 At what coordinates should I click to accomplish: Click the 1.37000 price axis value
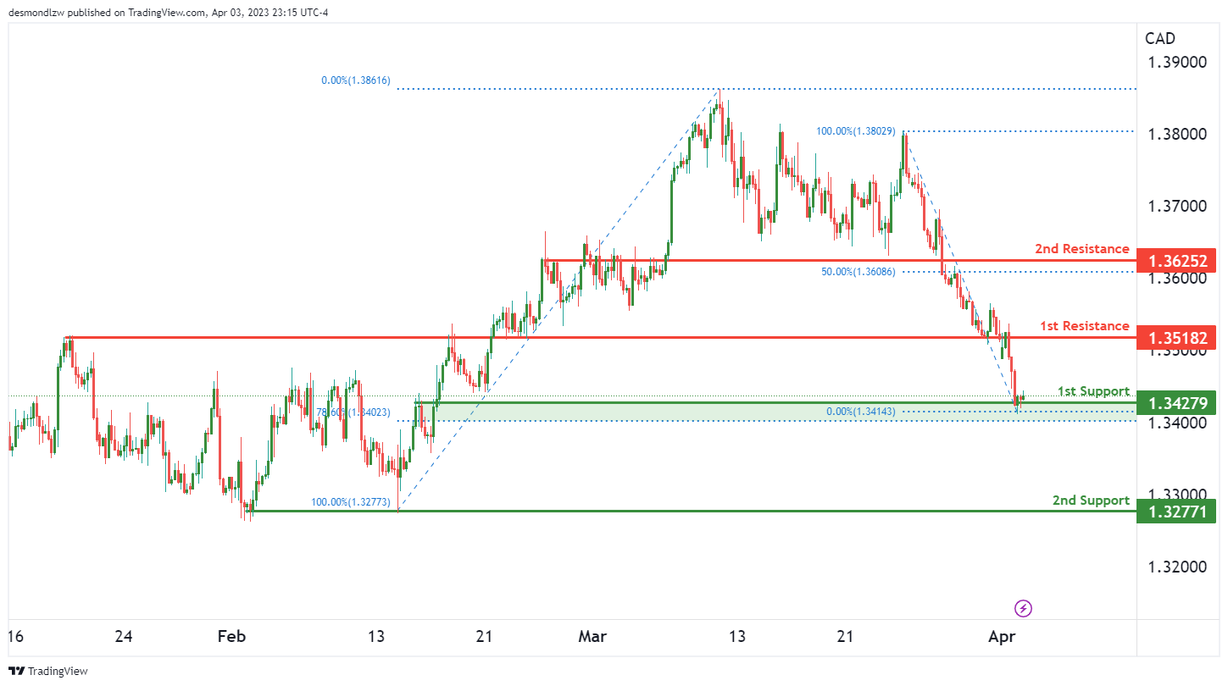pyautogui.click(x=1178, y=207)
